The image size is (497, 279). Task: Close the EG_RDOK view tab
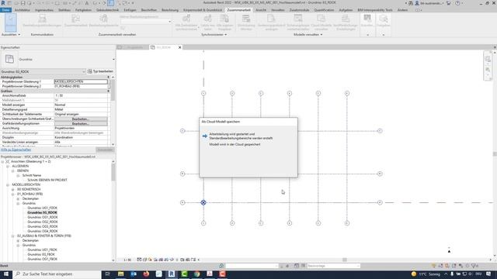179,47
